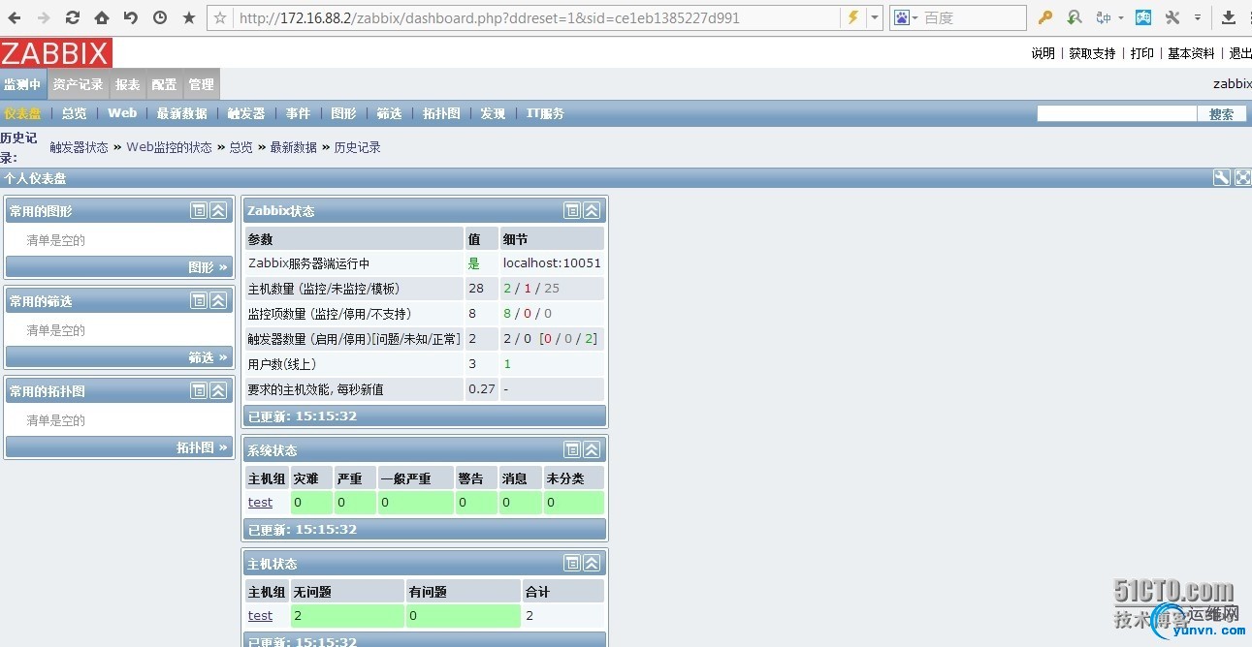Switch dashboard to fullscreen mode icon
The height and width of the screenshot is (647, 1252).
tap(1242, 177)
